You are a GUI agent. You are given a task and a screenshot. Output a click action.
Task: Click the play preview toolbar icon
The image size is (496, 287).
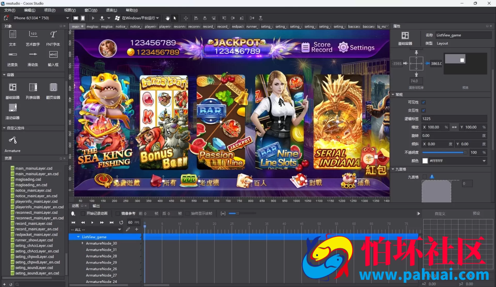93,18
